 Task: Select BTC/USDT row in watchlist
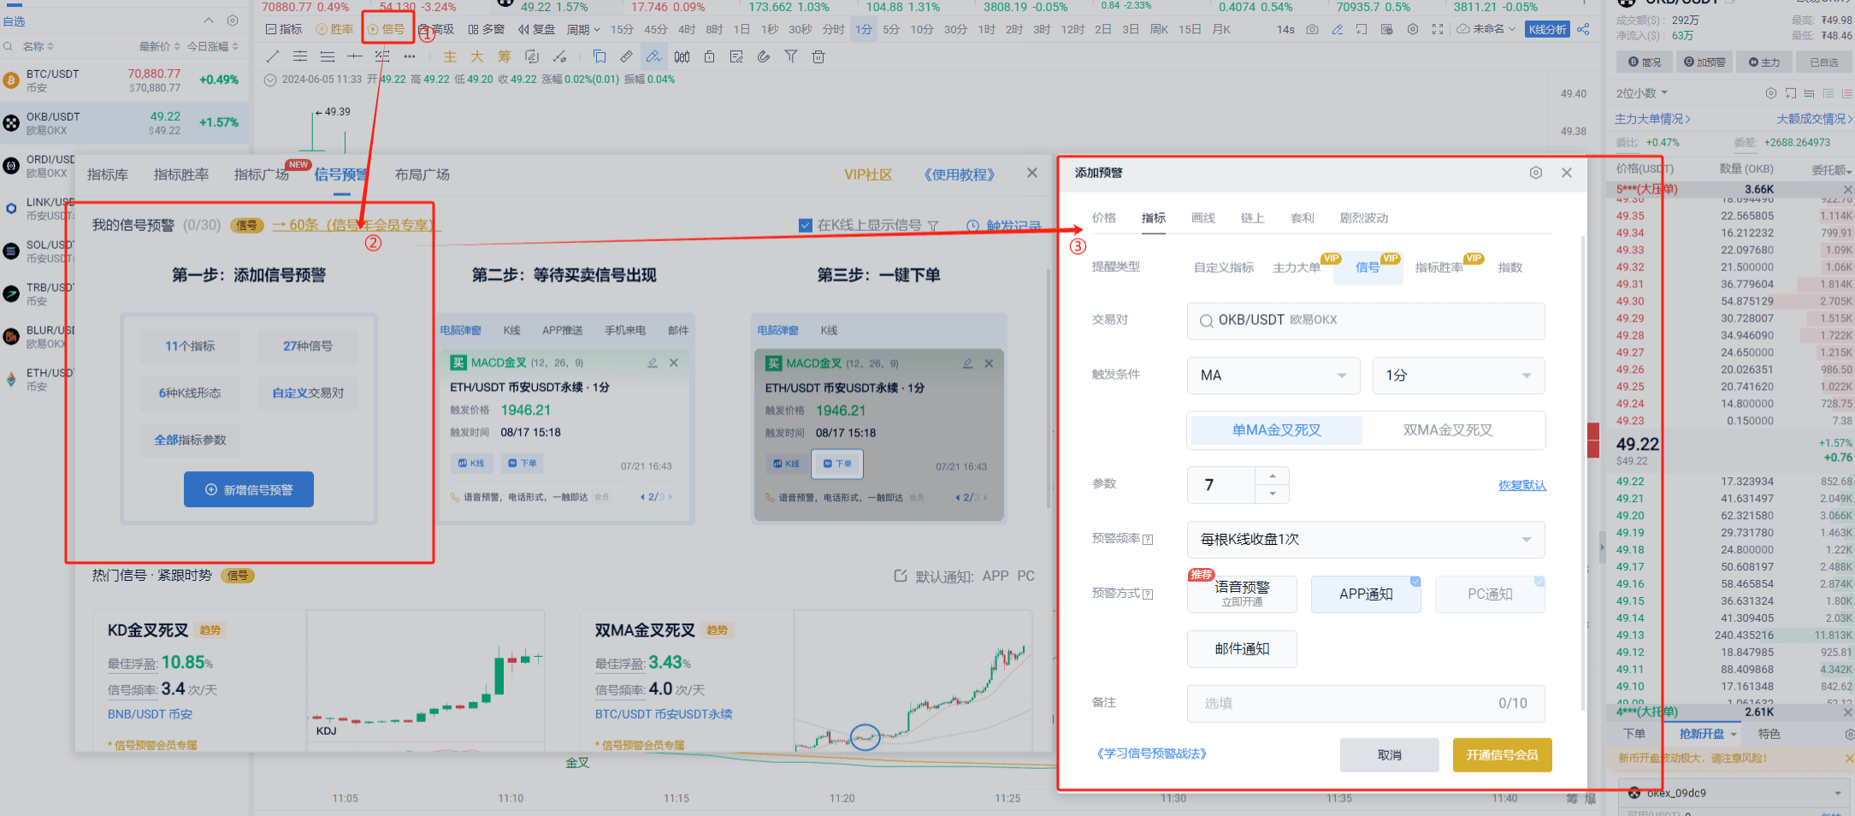[x=125, y=80]
